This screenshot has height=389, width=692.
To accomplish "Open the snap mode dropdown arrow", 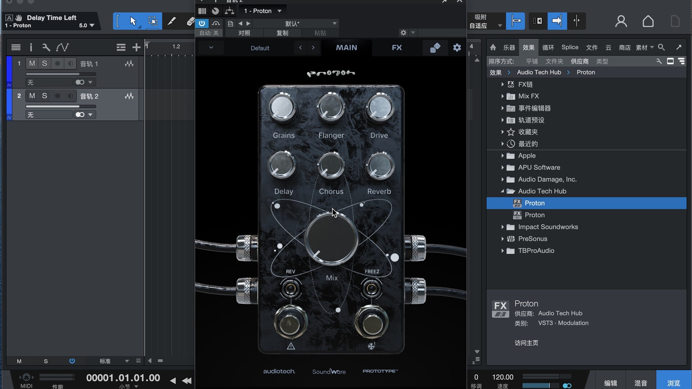I will tap(500, 25).
